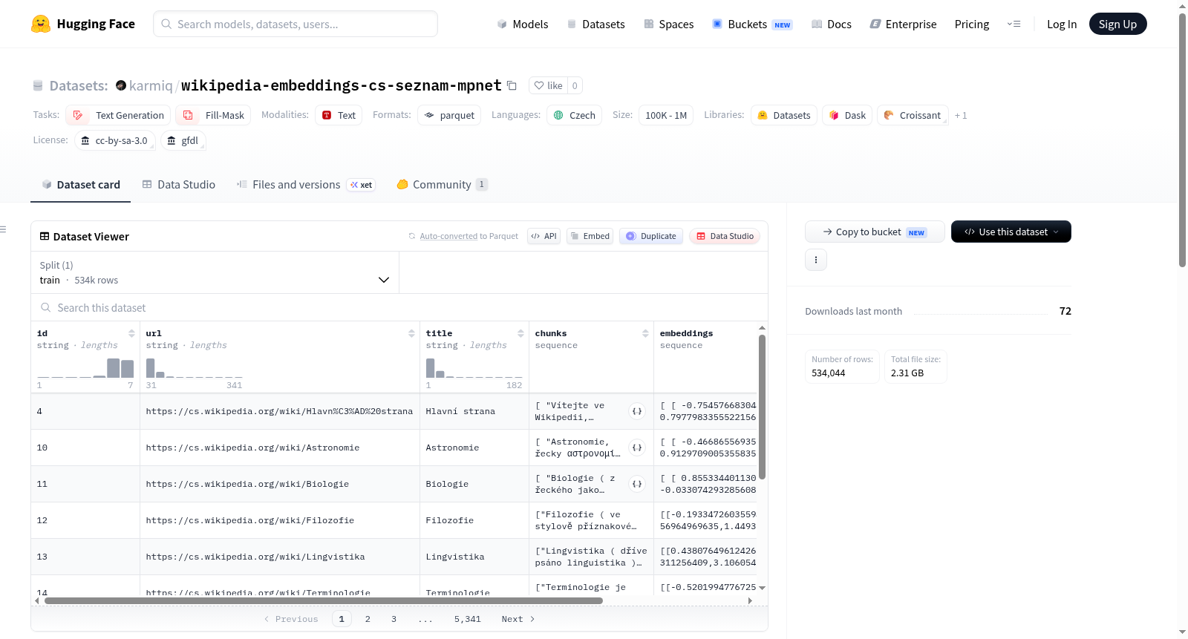Open the Community tab
The image size is (1188, 639).
coord(442,184)
